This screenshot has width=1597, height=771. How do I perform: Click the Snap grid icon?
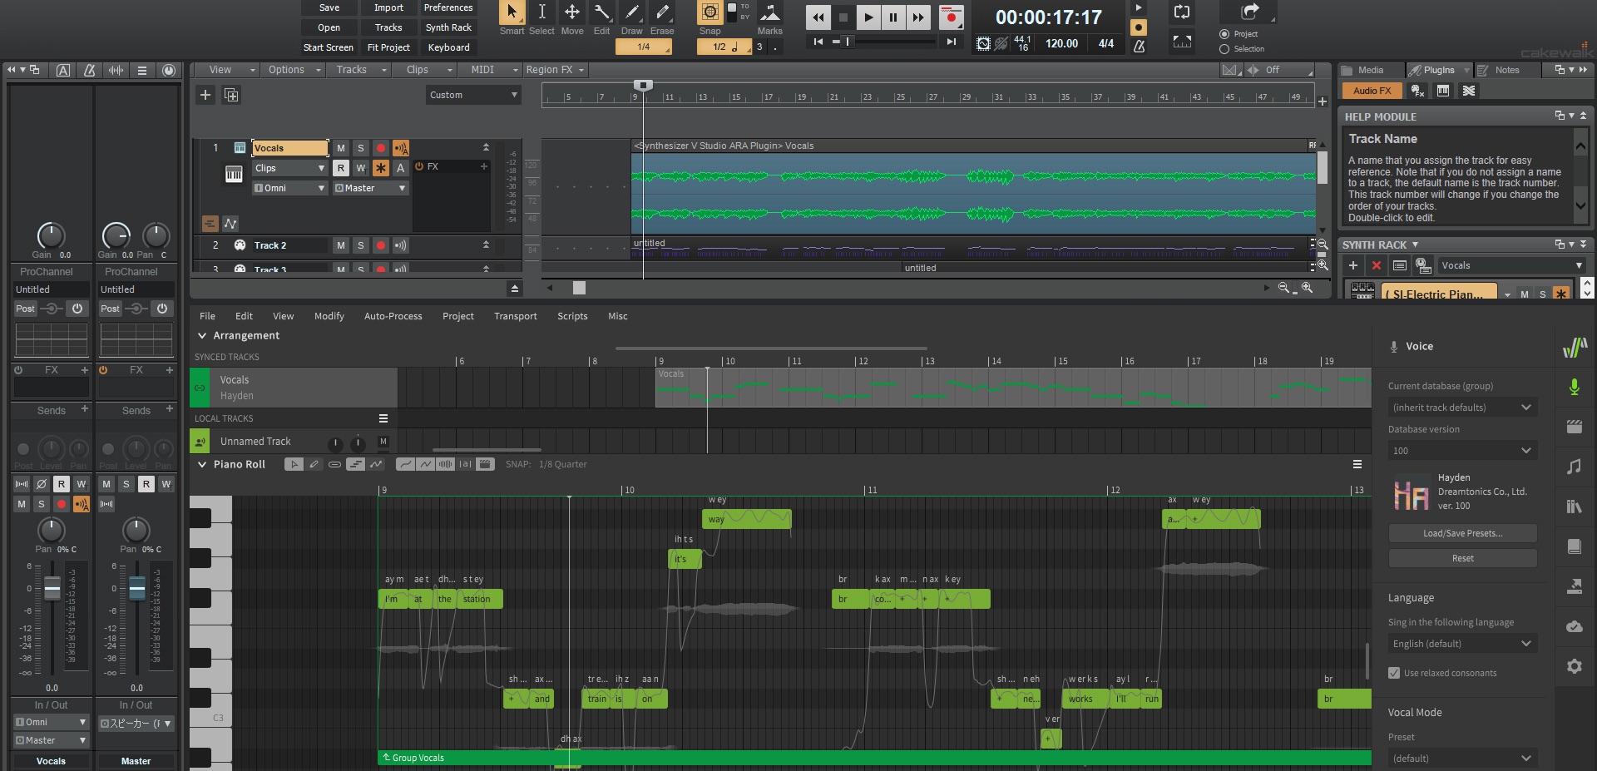(x=710, y=12)
